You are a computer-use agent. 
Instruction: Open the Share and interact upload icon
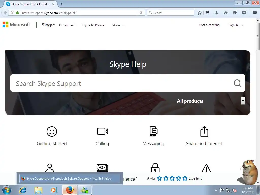coord(204,132)
